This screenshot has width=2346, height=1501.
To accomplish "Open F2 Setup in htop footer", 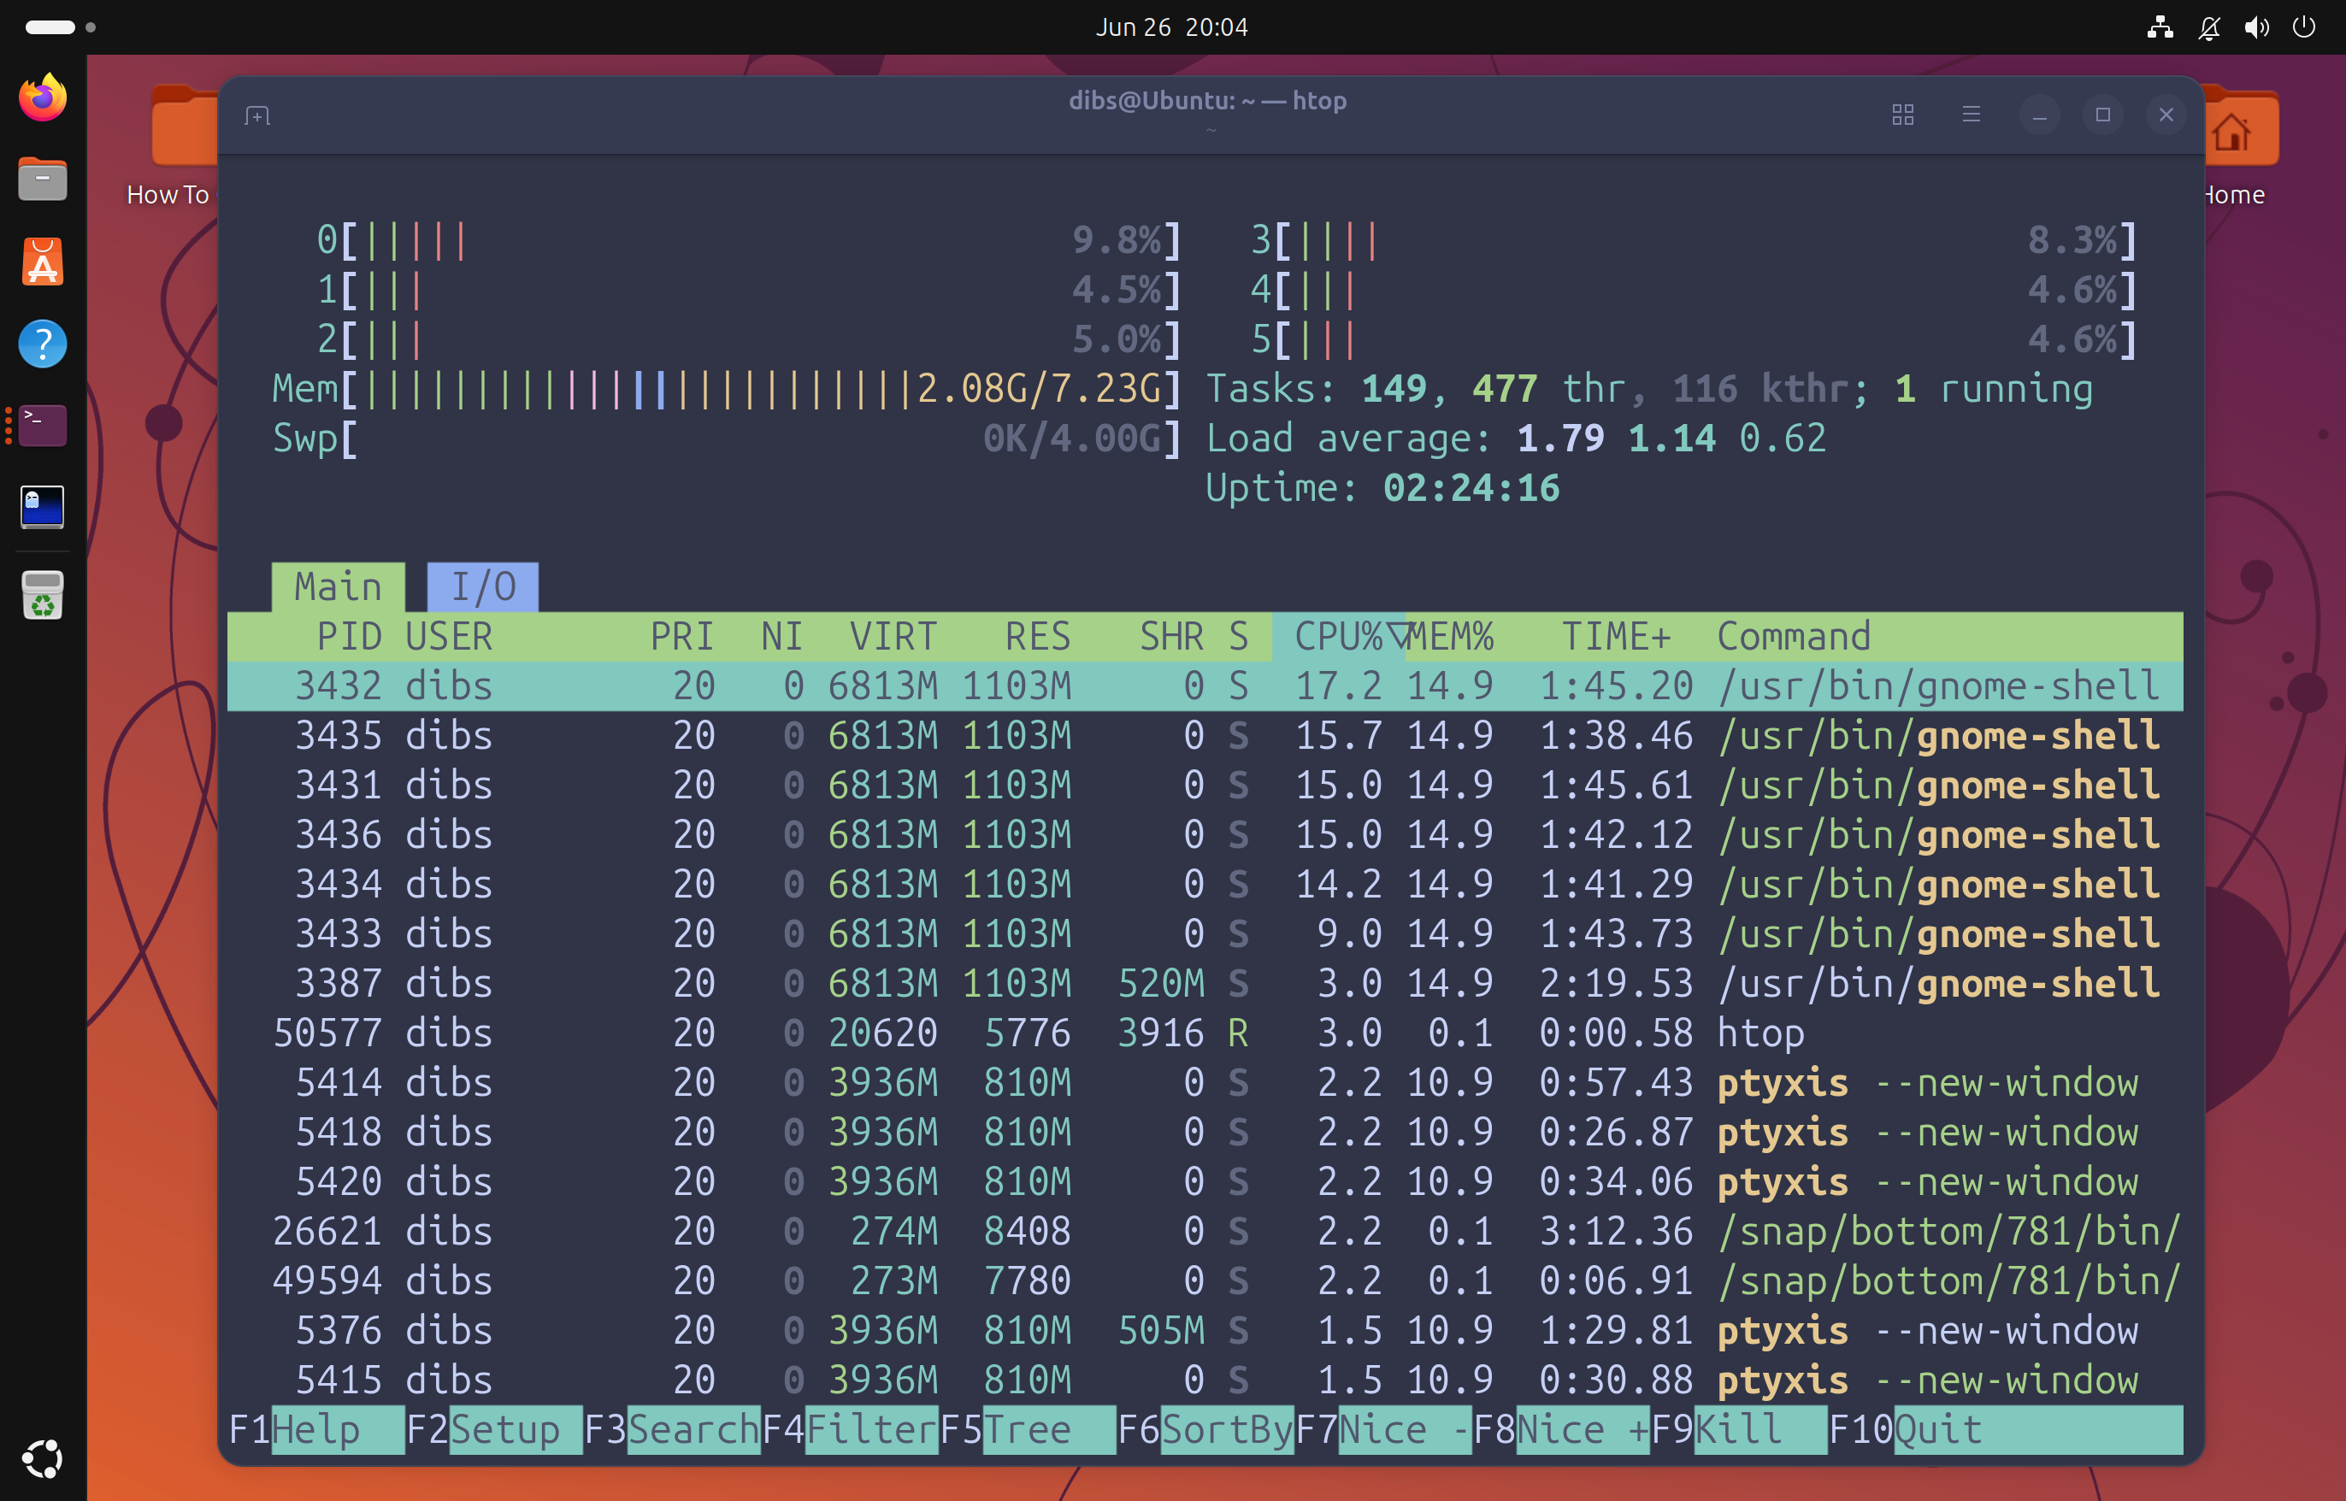I will coord(493,1430).
